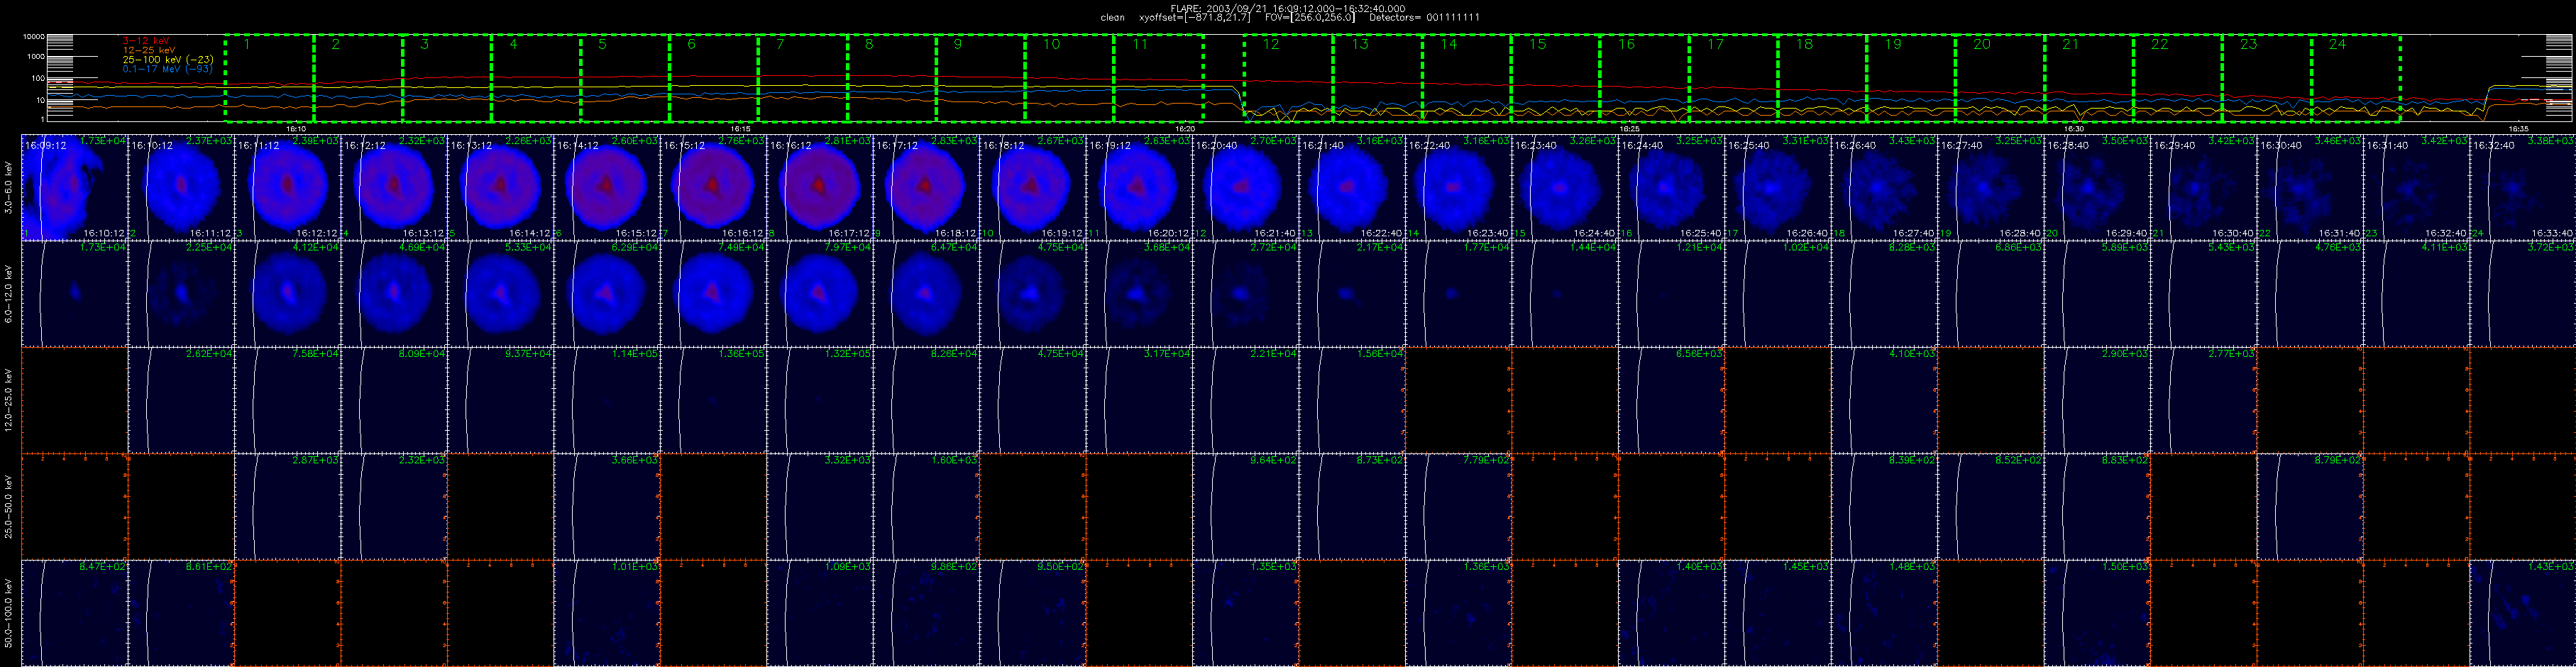The width and height of the screenshot is (2576, 667).
Task: Open the 3-6 keV image starting 16:18:12
Action: tap(1033, 187)
